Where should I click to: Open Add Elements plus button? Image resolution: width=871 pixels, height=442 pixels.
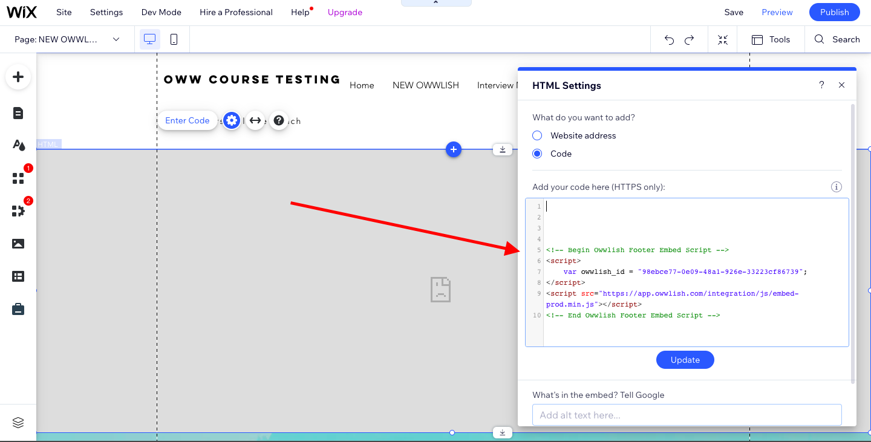click(x=18, y=77)
